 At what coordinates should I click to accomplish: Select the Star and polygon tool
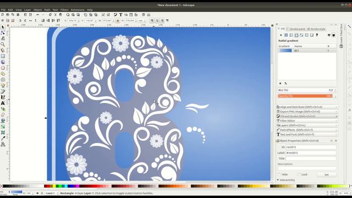coord(3,74)
